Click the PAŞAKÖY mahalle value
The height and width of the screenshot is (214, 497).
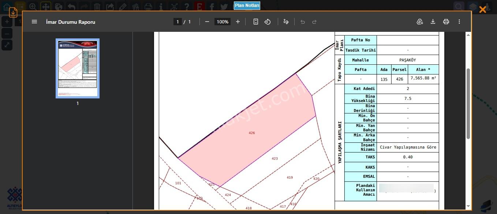click(408, 60)
